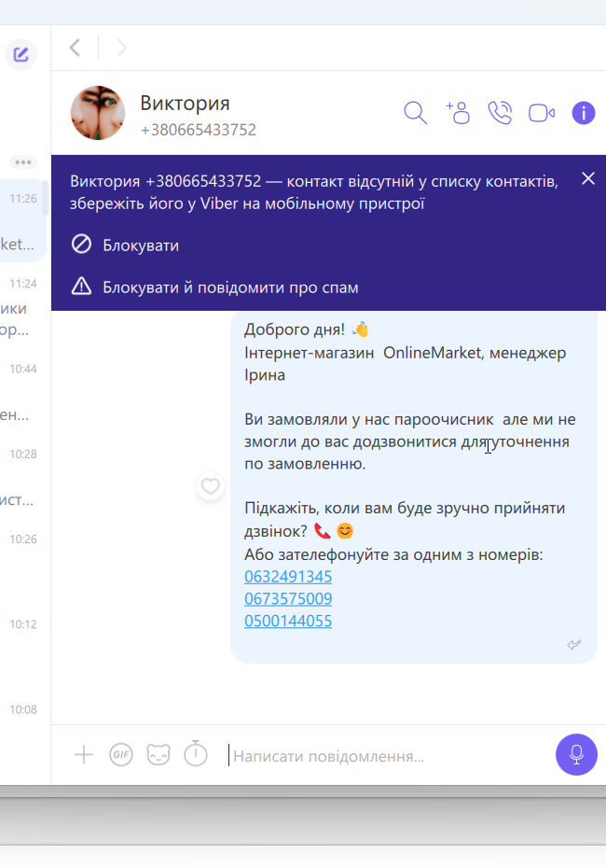Search in chat with magnifier icon
Image resolution: width=606 pixels, height=868 pixels.
pos(415,113)
